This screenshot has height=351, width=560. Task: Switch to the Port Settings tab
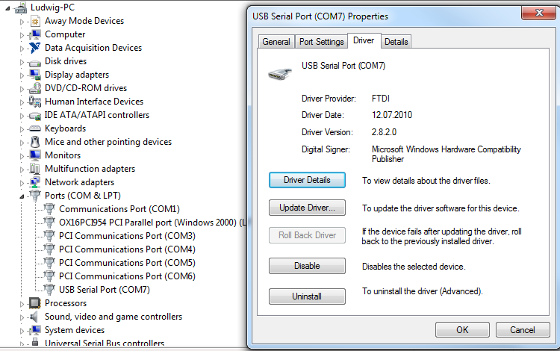pos(321,42)
